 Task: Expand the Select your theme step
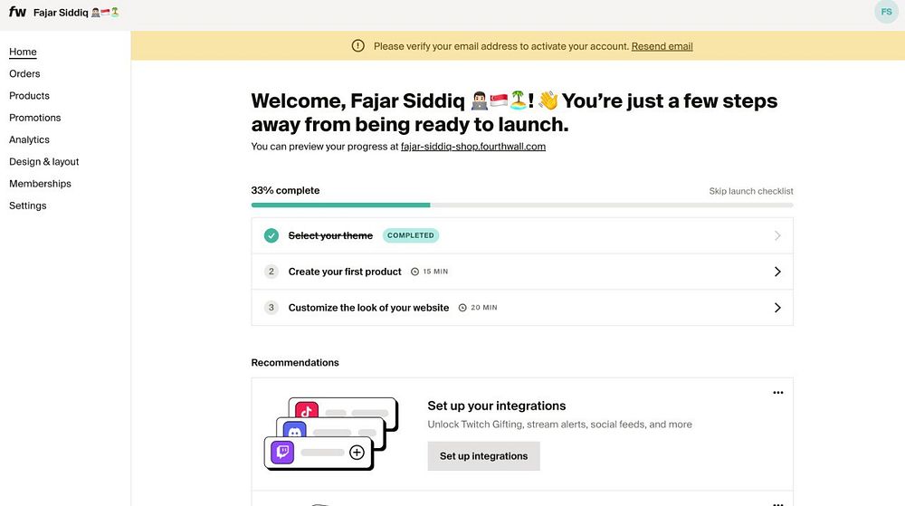click(776, 235)
